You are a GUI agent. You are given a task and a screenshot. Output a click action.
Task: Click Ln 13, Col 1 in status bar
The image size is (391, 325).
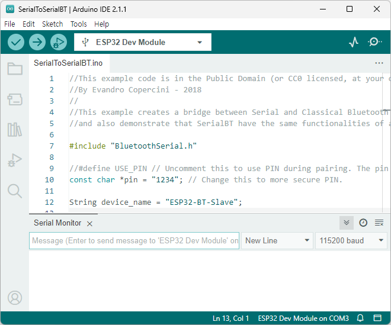pos(230,318)
